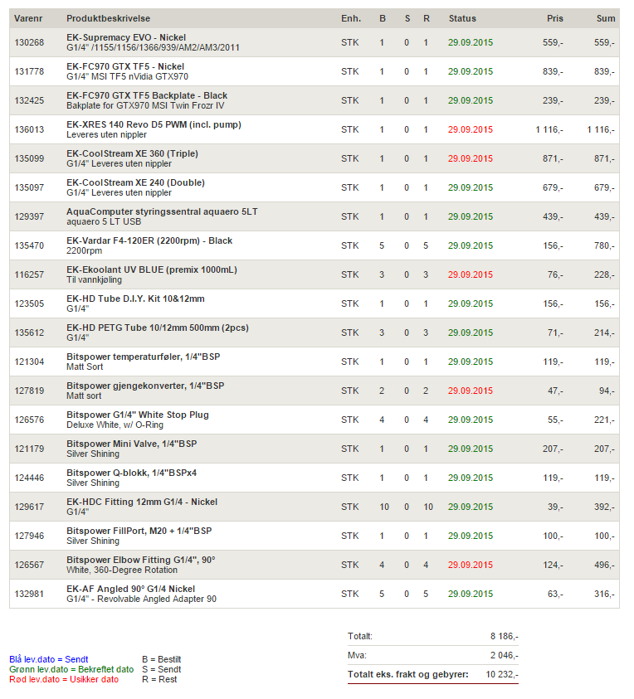Click legend Rød lev.dato = Usikker dato

(64, 679)
